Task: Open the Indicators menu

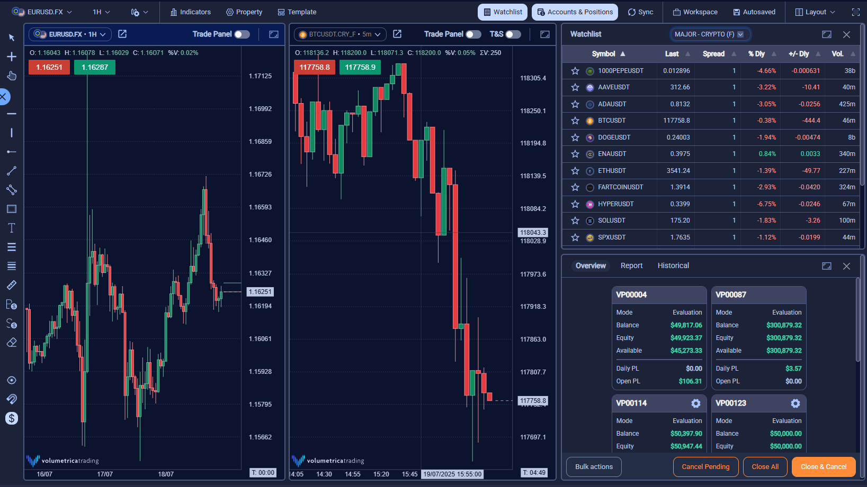Action: coord(190,12)
